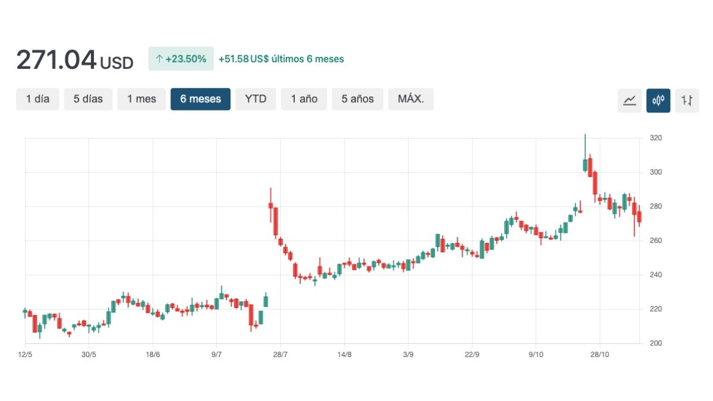Switch to the YTD range

coord(255,99)
